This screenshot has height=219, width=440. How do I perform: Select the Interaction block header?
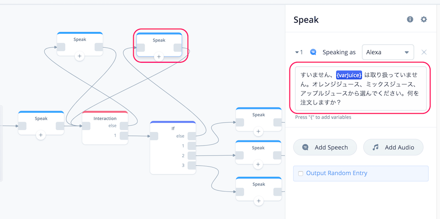click(x=105, y=119)
